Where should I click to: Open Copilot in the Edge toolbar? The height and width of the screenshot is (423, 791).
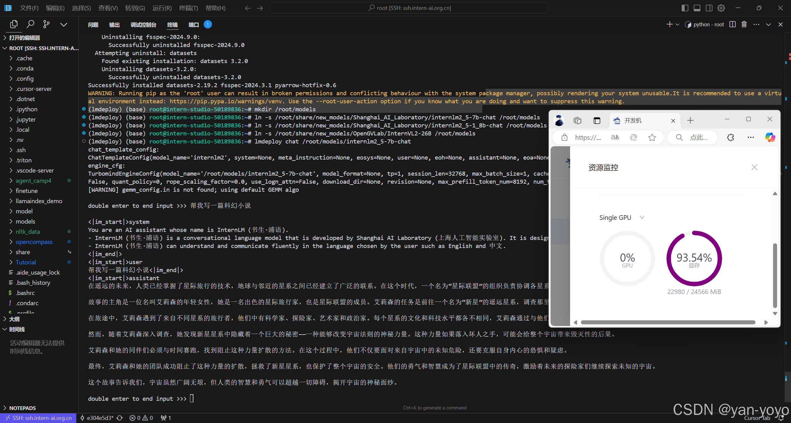pyautogui.click(x=769, y=137)
